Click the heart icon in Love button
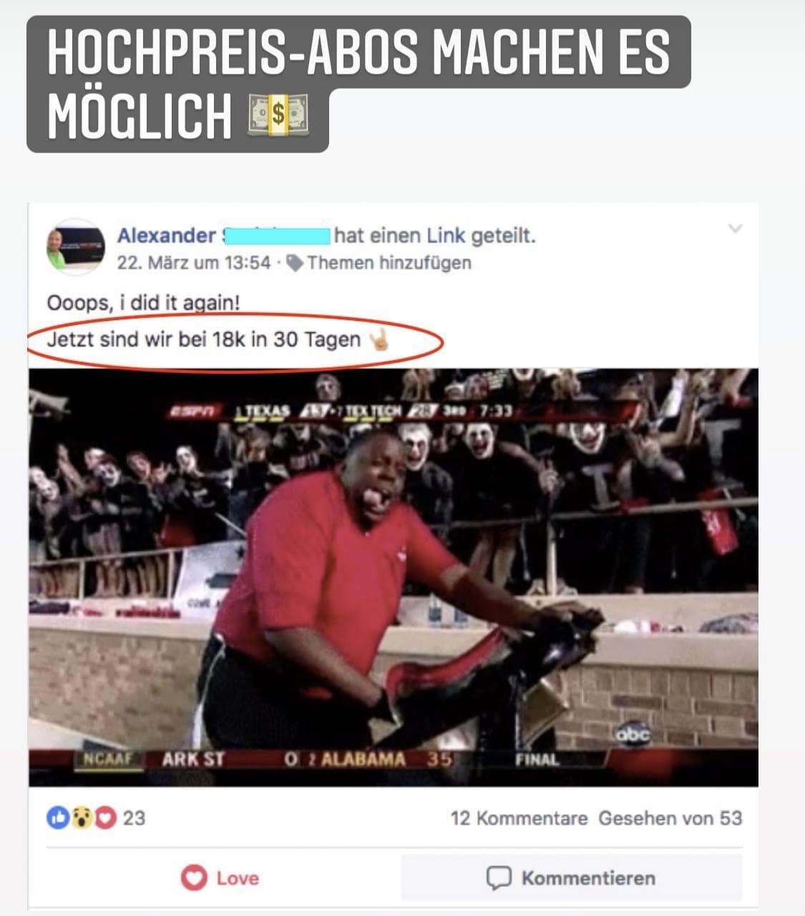Screen dimensions: 805x916 point(194,878)
